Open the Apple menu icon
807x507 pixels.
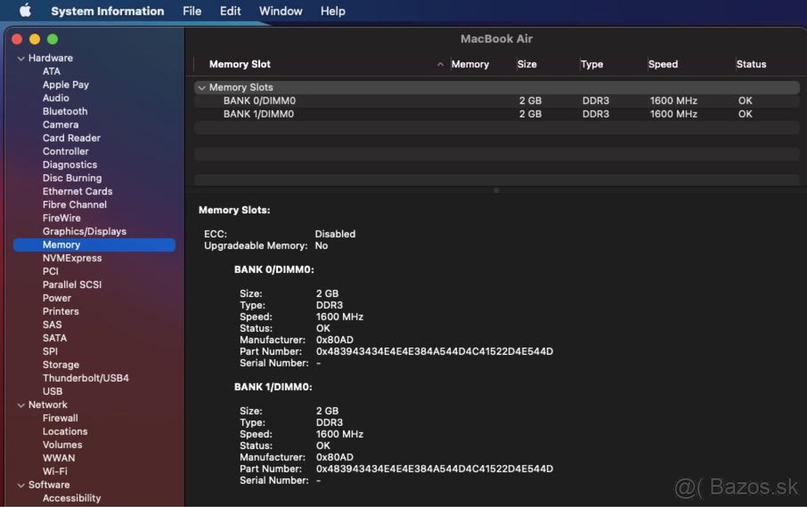click(25, 11)
